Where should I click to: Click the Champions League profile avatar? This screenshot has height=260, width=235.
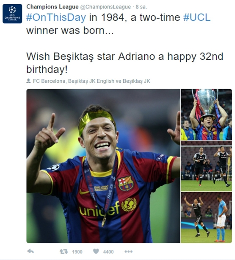(12, 14)
